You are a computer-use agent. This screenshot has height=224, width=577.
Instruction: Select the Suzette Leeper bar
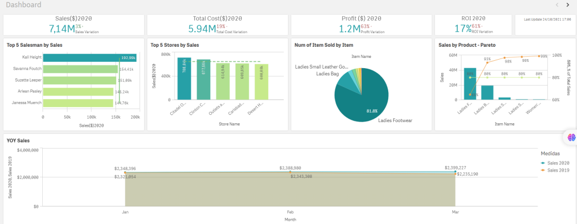click(79, 80)
